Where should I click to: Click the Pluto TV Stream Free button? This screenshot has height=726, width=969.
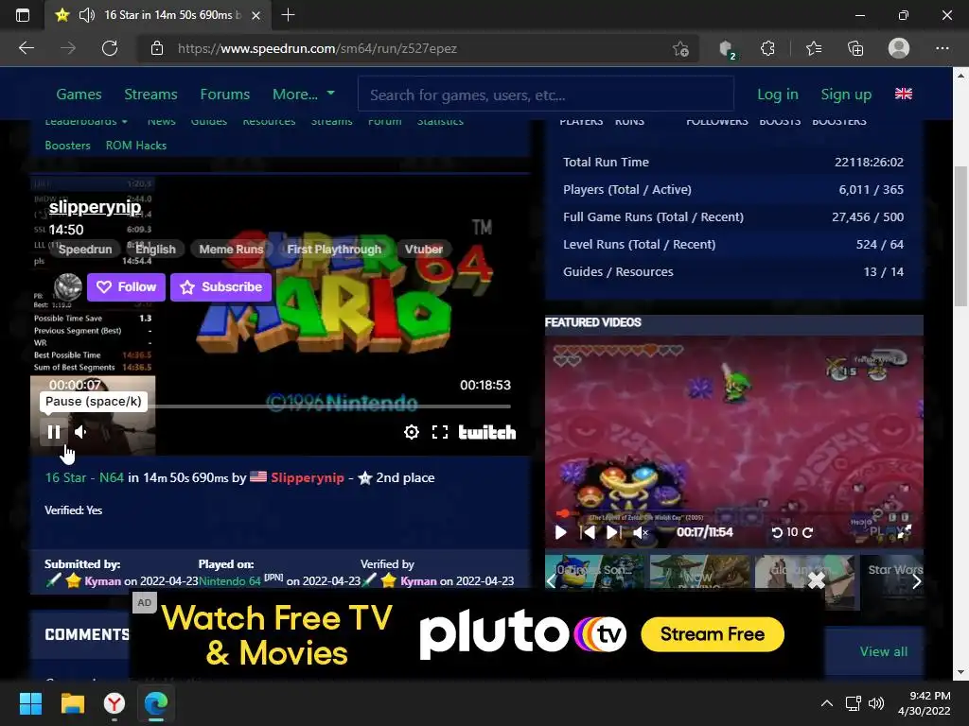pyautogui.click(x=713, y=634)
